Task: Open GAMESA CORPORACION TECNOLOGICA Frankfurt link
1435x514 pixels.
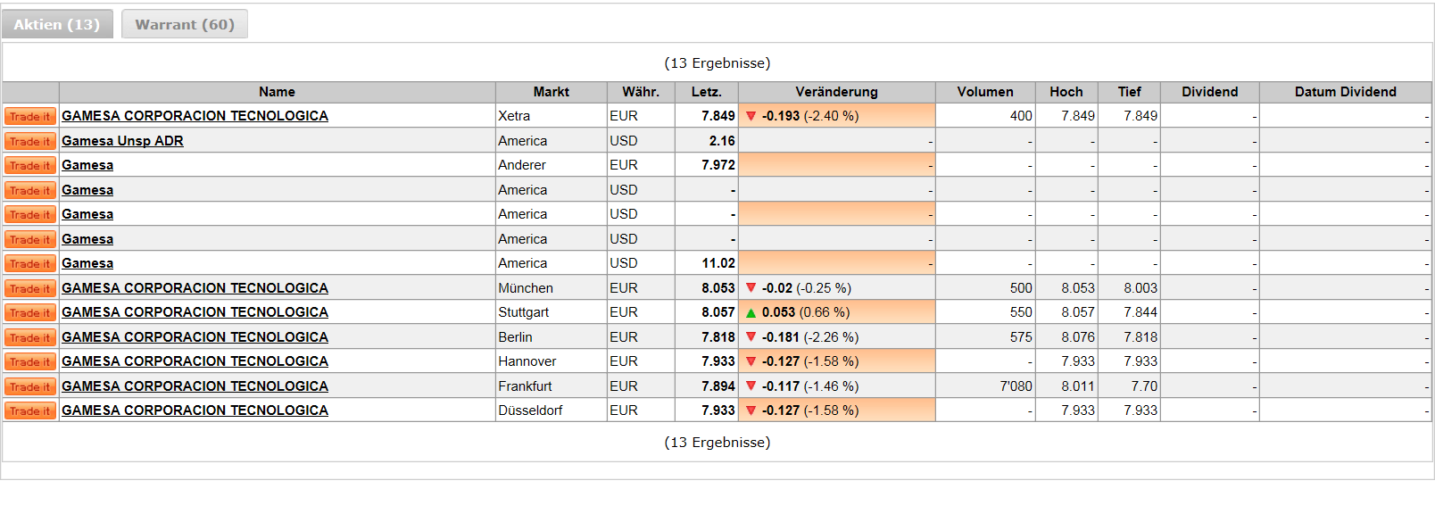Action: [195, 386]
